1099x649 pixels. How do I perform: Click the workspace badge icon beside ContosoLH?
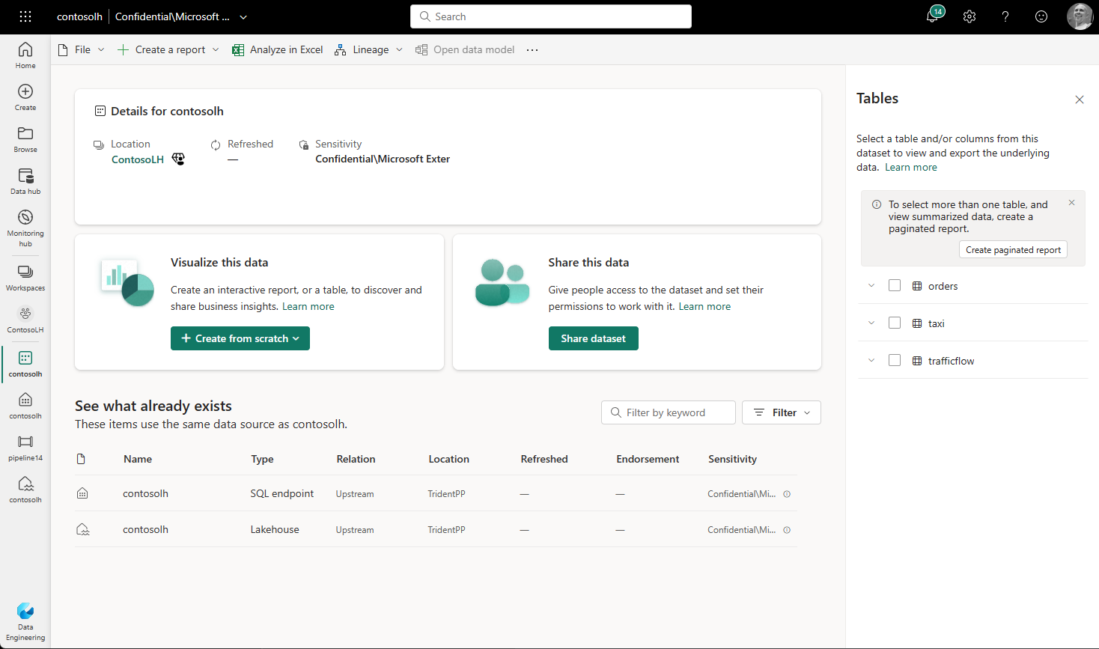pos(178,159)
